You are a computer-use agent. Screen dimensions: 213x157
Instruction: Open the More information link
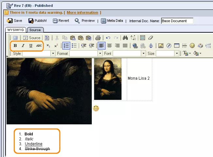tap(82, 12)
